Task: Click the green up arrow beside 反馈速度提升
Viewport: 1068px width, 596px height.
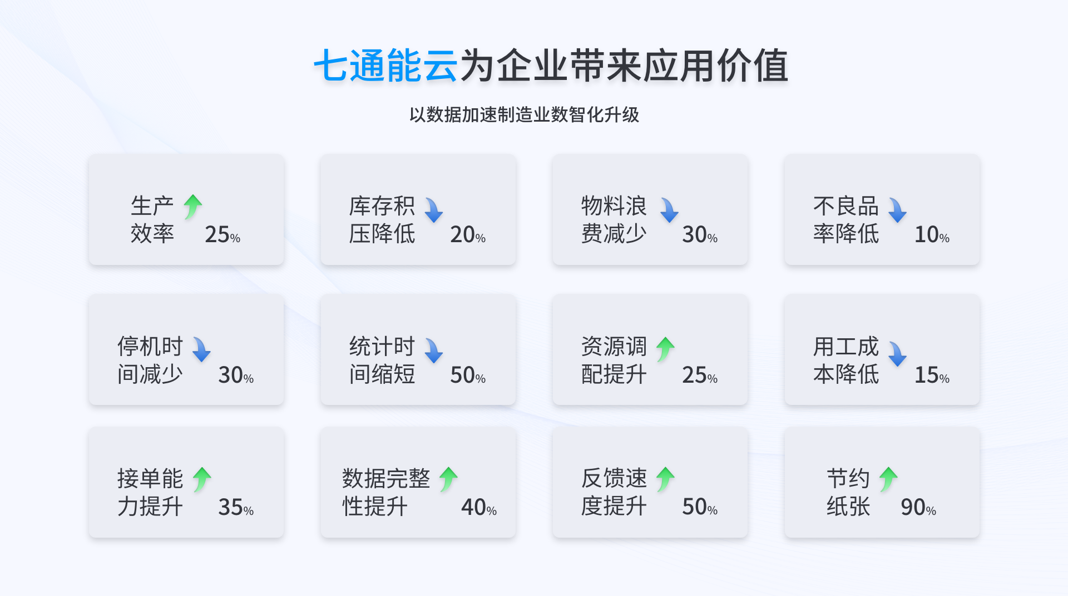Action: (x=665, y=479)
